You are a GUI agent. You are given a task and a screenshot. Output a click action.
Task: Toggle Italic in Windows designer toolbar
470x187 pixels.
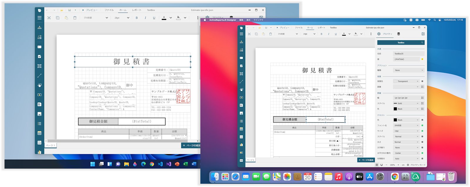click(x=145, y=18)
